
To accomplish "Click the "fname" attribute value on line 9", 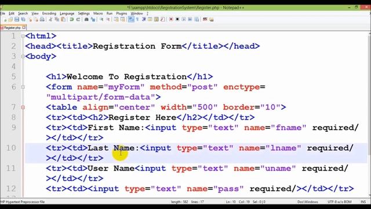I will [x=289, y=128].
